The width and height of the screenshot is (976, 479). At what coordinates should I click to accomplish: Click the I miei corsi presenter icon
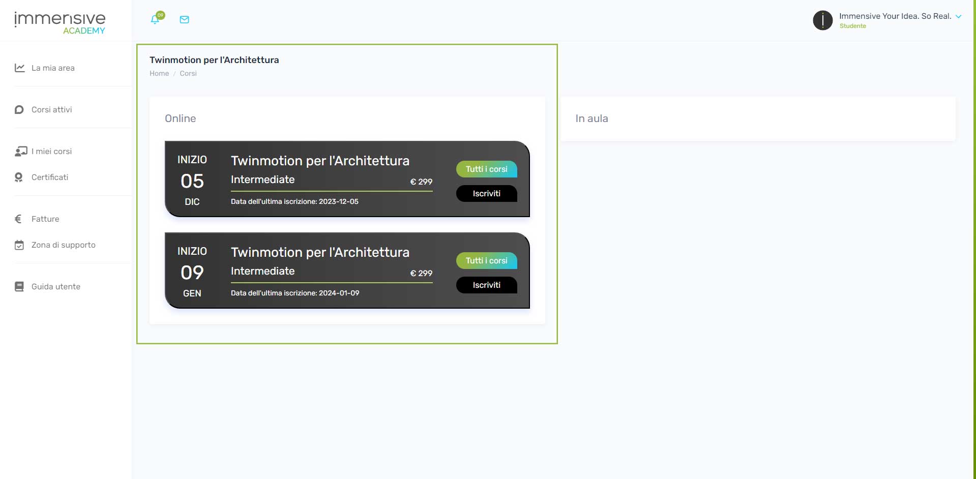click(21, 151)
